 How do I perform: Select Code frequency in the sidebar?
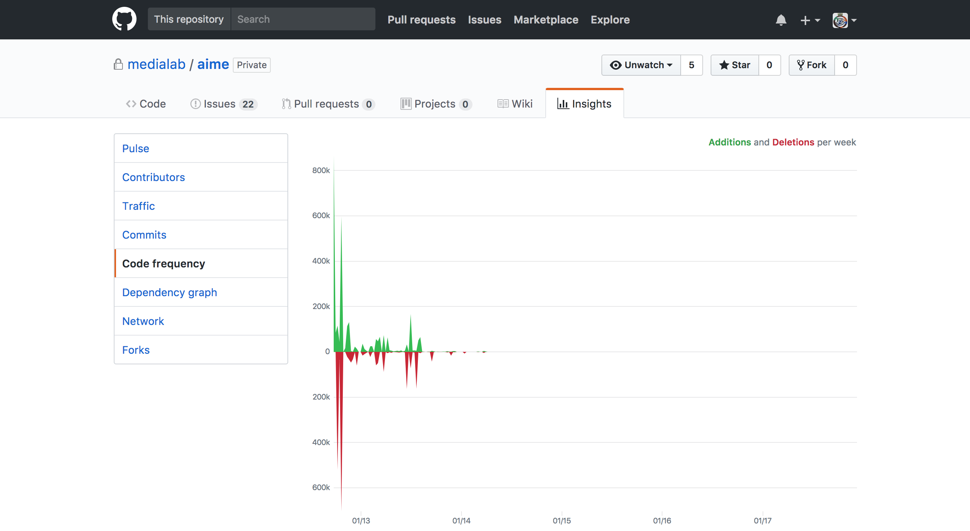(x=201, y=264)
